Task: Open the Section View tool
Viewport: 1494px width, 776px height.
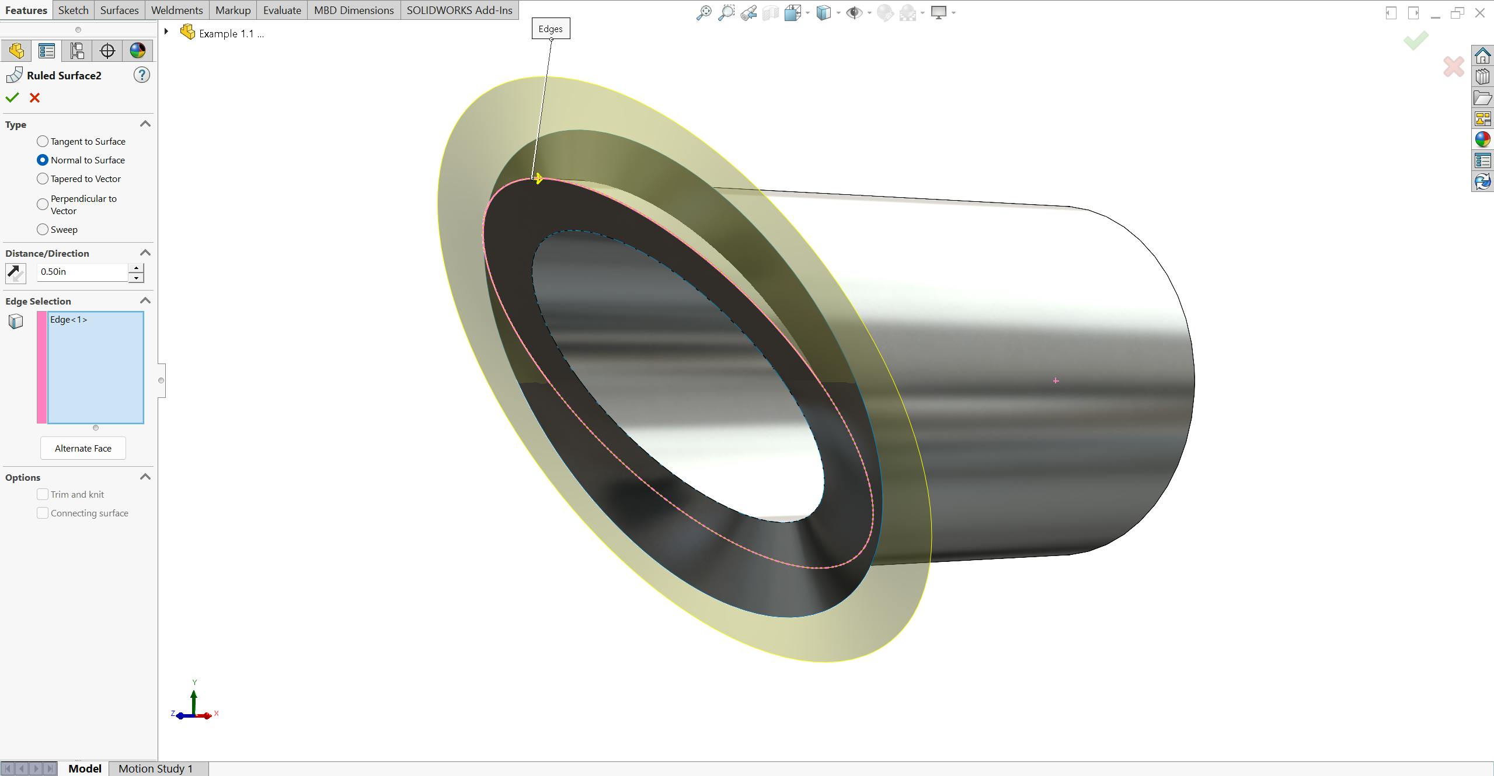Action: coord(771,12)
